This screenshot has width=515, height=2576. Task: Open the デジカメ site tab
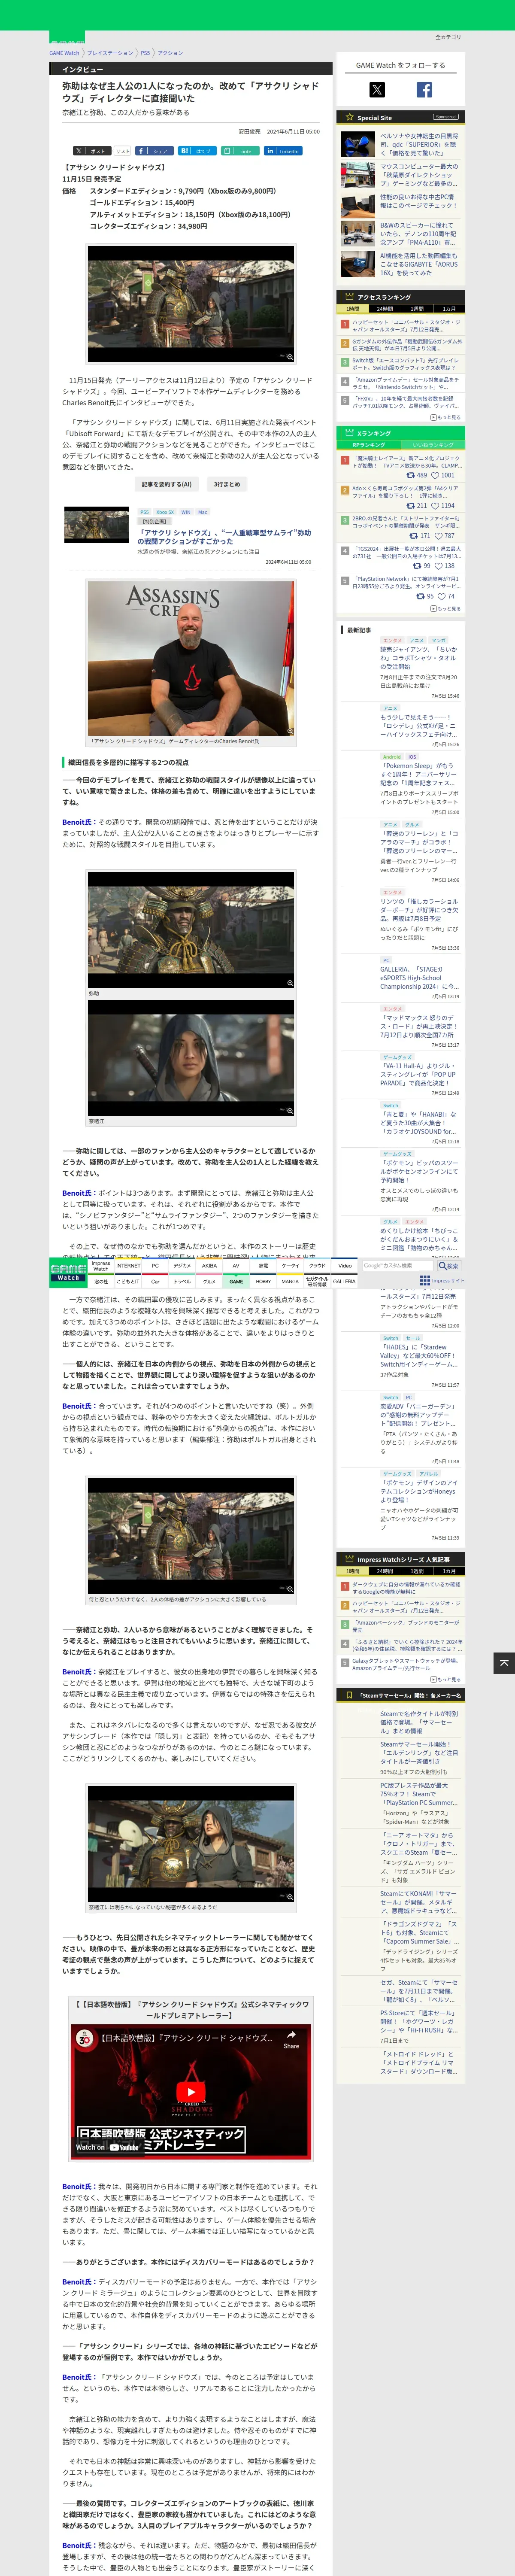pyautogui.click(x=182, y=1266)
